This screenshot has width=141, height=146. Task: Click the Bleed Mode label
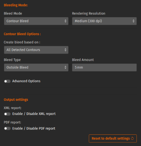pos(13,13)
